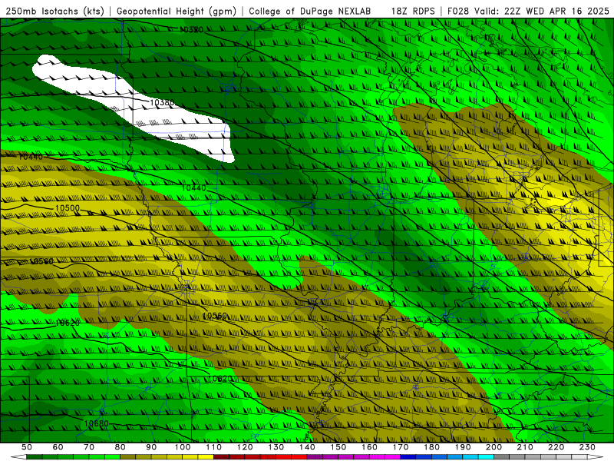The image size is (614, 461).
Task: Click the 10500 height contour label
Action: pos(68,208)
